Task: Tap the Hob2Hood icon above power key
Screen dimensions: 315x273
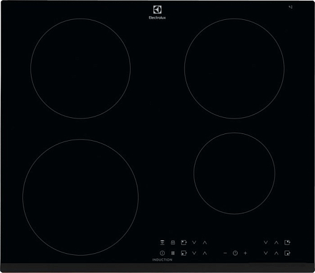Action: tap(162, 243)
